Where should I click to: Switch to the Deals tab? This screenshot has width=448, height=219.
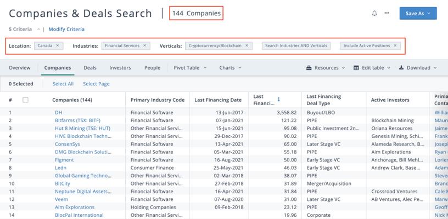coord(90,68)
